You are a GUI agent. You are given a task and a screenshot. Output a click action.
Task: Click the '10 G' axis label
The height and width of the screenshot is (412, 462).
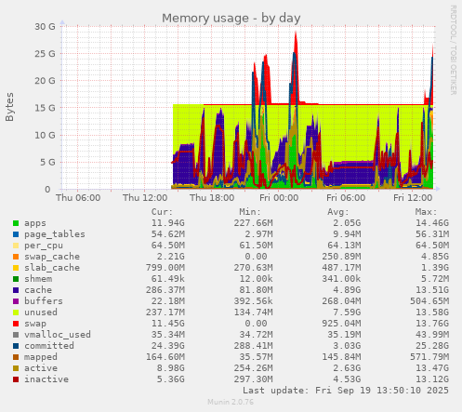pos(45,135)
